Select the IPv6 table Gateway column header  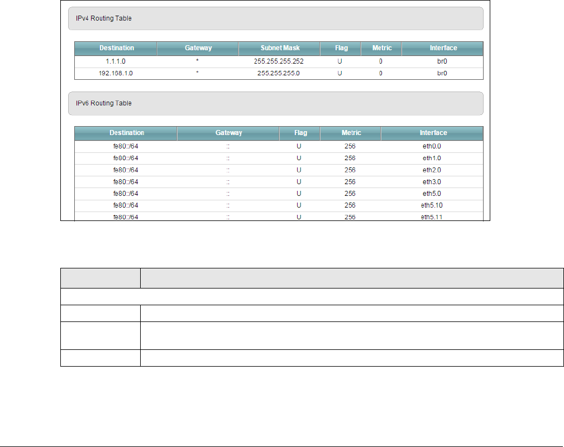point(228,133)
